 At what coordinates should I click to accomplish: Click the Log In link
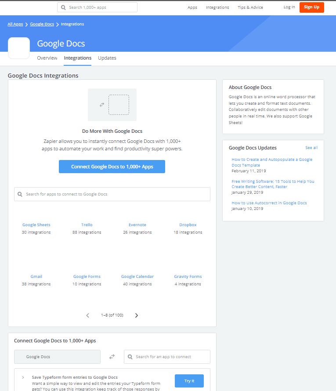[289, 7]
